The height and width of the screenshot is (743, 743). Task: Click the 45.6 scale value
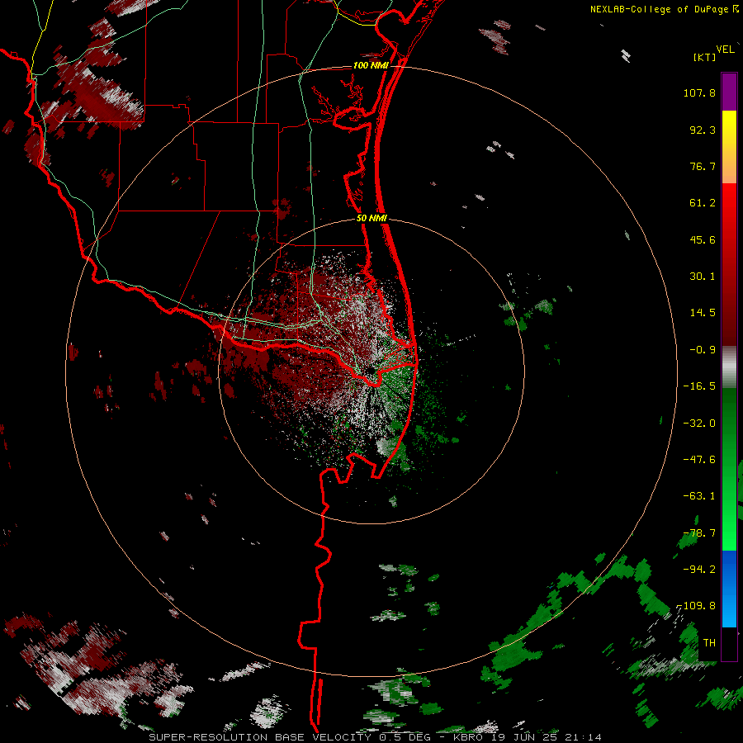703,239
